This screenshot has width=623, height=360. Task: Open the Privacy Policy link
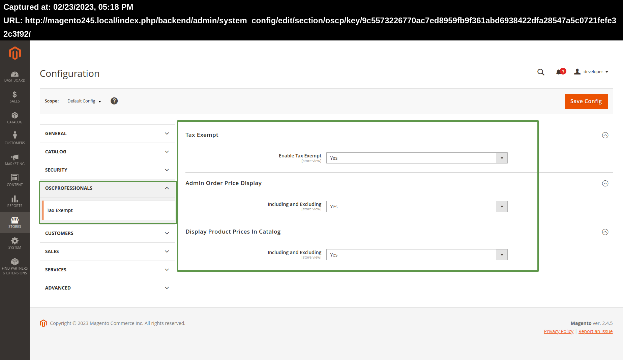pos(558,331)
